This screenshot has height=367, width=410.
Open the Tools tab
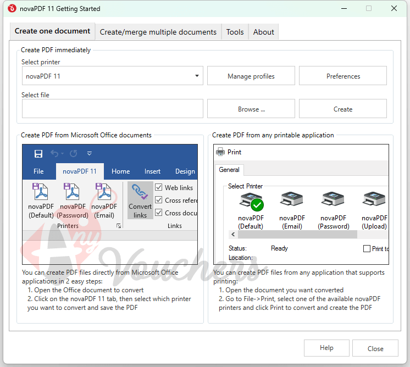point(235,32)
